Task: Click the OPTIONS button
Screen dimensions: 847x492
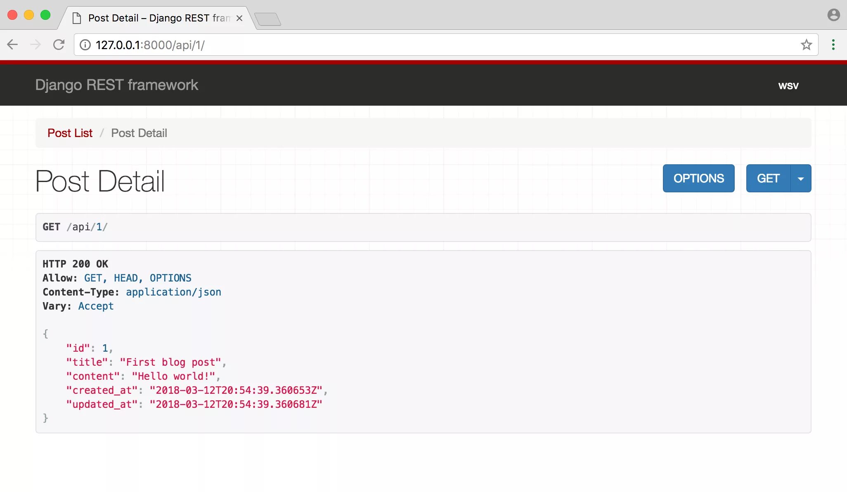Action: [x=698, y=178]
